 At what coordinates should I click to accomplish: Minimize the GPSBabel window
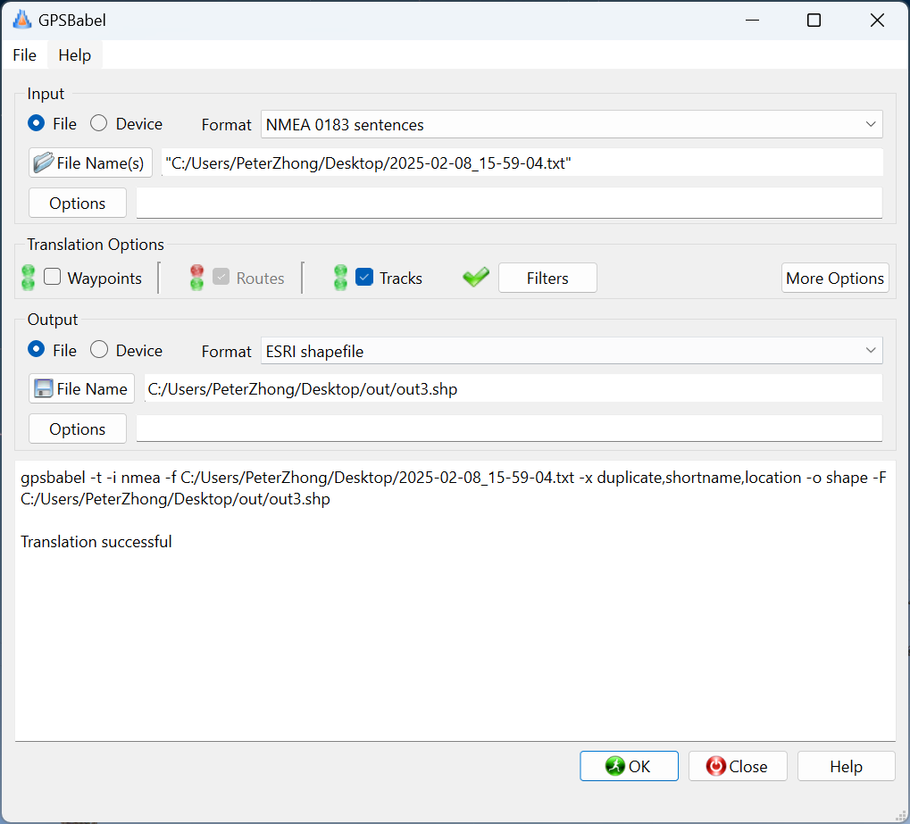coord(752,21)
